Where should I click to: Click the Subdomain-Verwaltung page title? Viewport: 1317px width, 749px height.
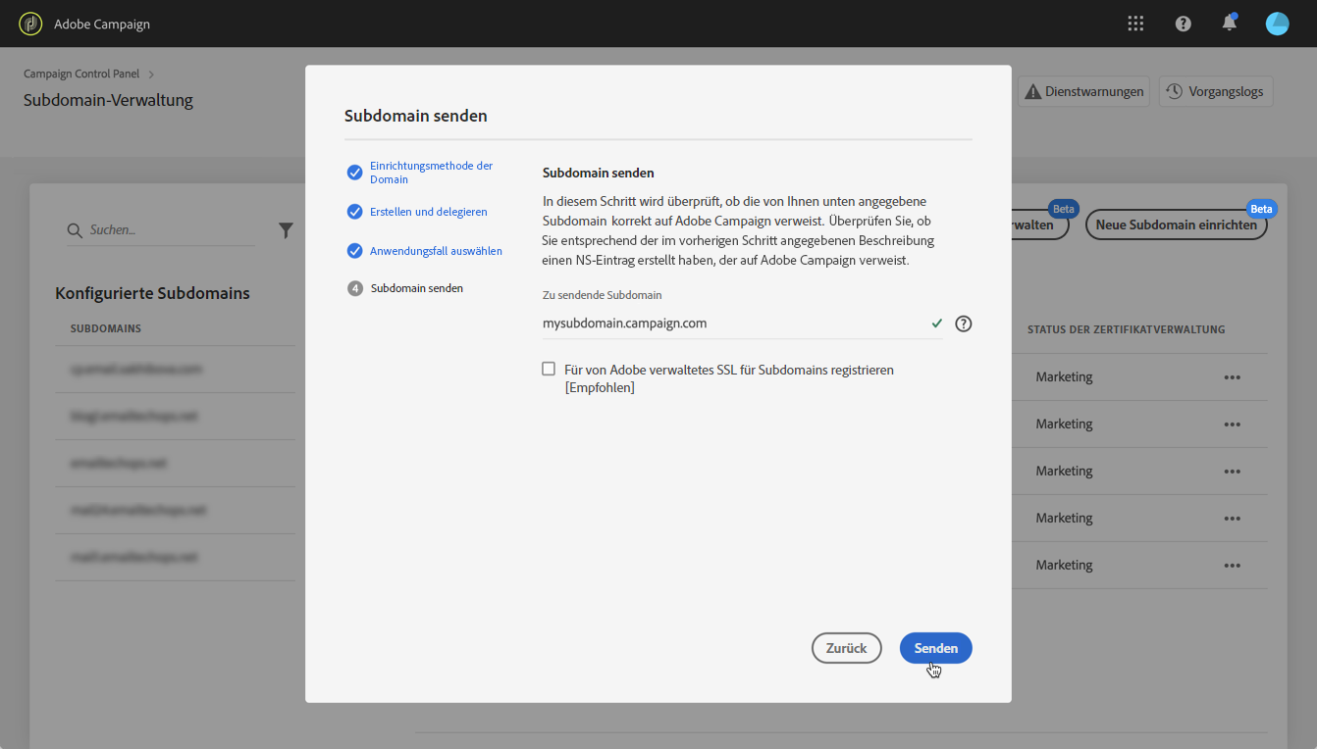[108, 100]
